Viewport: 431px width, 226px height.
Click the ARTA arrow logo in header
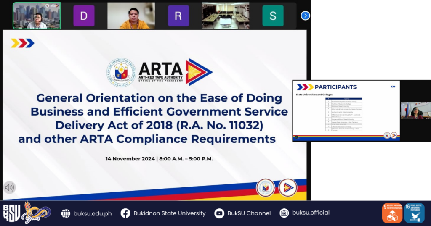tap(199, 72)
